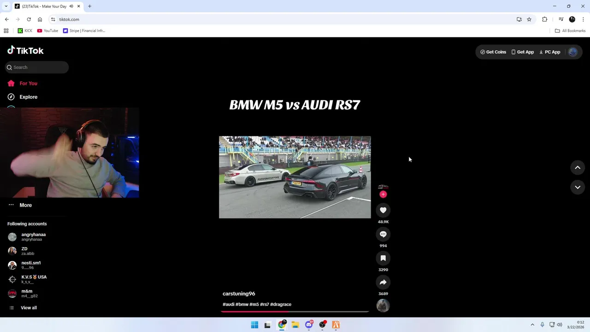The height and width of the screenshot is (332, 590).
Task: Open File Explorer from the taskbar
Action: 295,325
